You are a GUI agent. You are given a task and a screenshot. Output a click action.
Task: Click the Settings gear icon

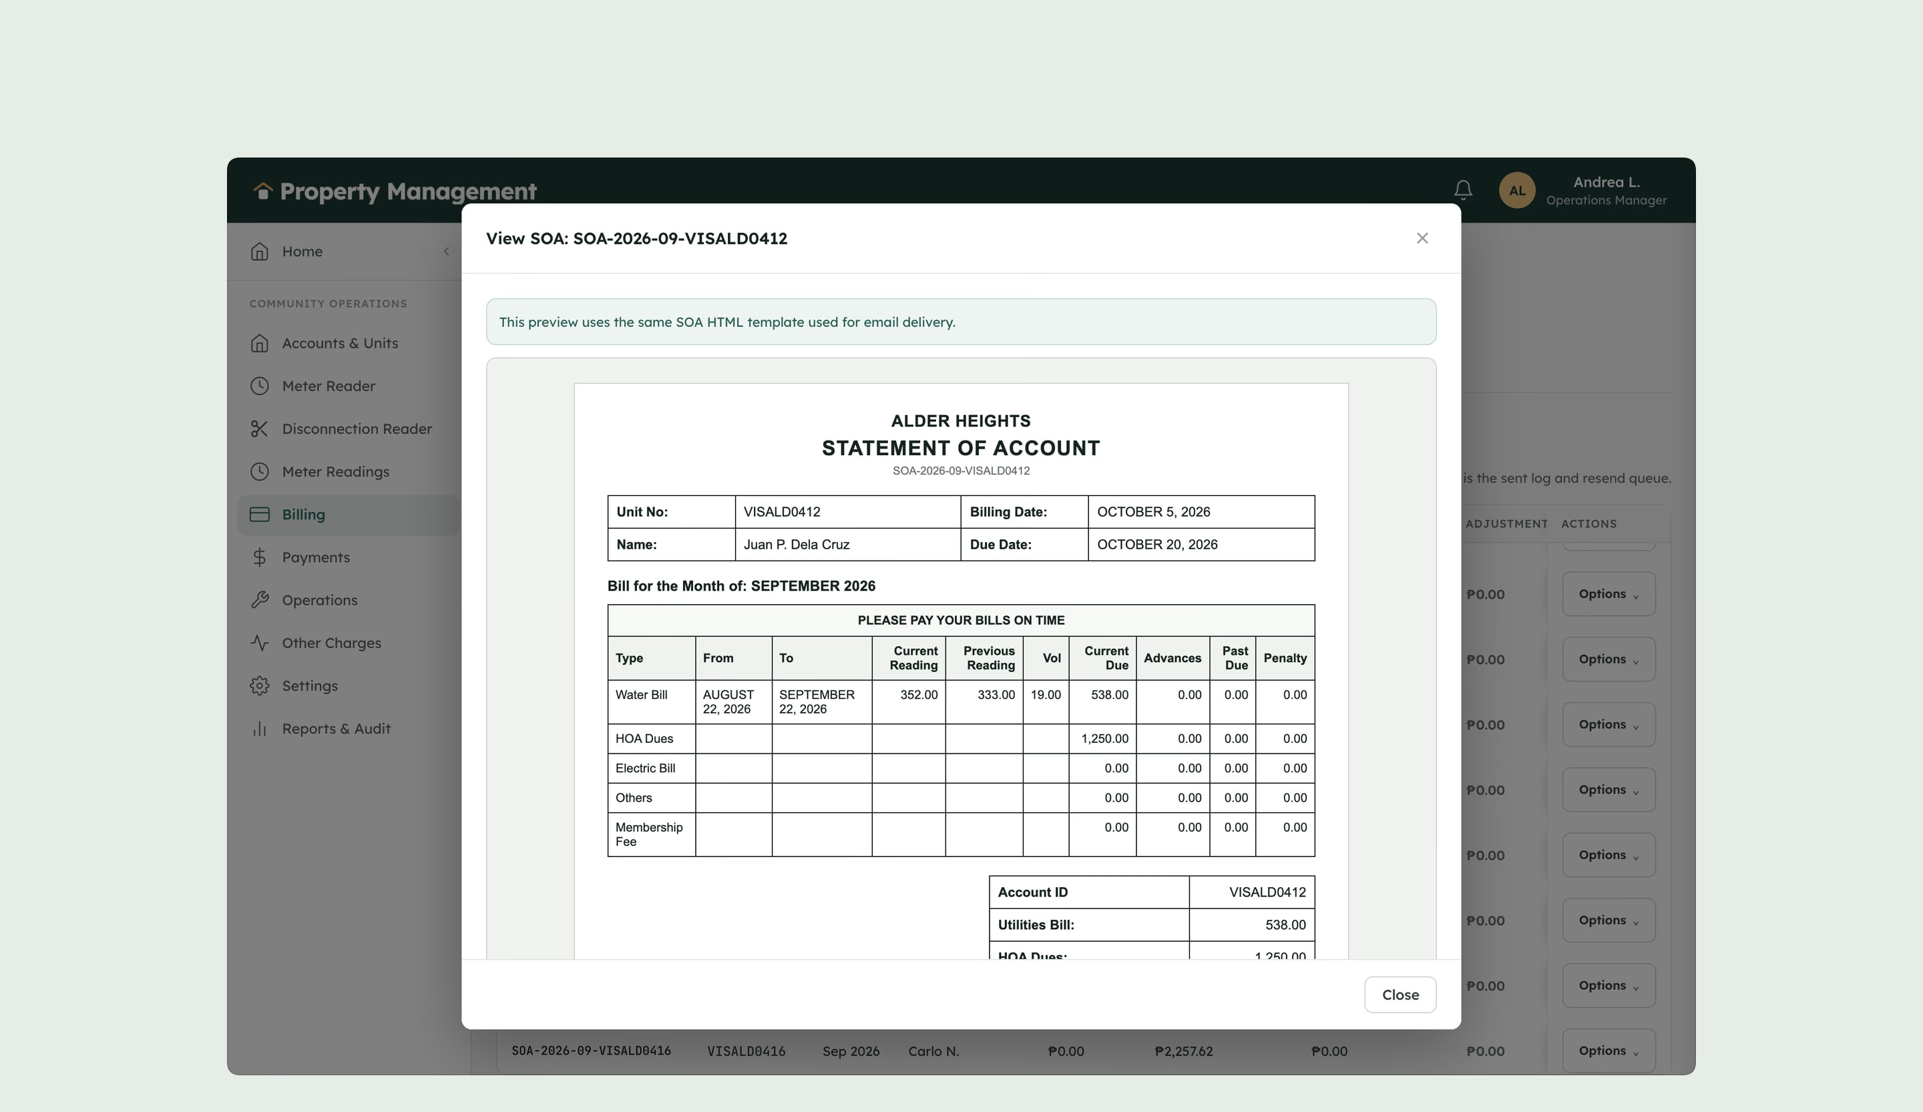[260, 685]
